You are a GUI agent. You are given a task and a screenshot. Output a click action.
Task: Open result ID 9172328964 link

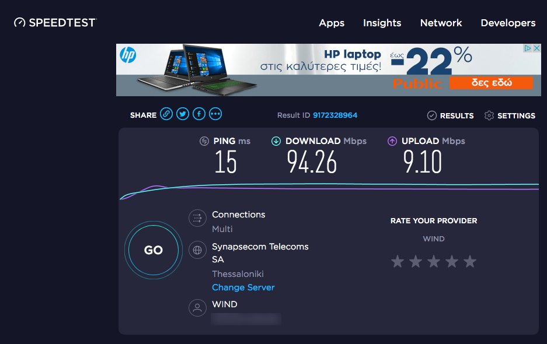335,115
